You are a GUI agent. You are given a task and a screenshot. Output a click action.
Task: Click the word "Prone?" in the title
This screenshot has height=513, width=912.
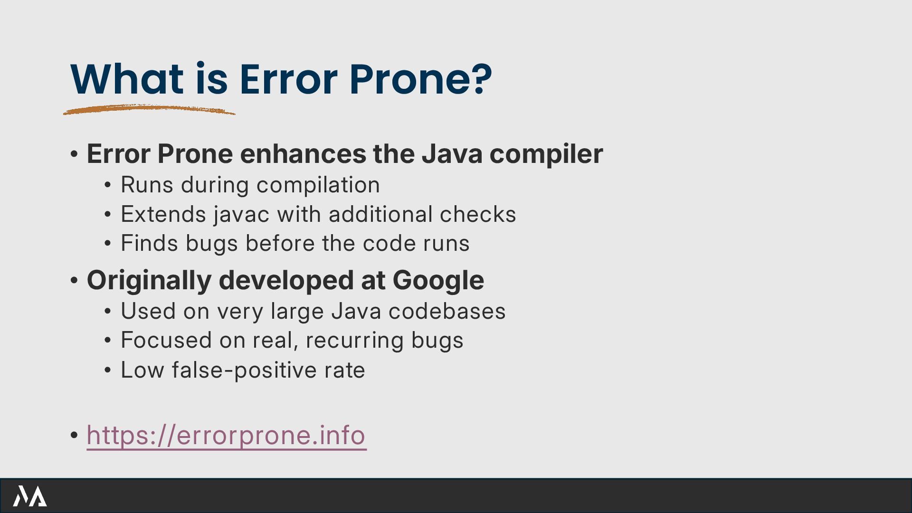click(x=421, y=79)
